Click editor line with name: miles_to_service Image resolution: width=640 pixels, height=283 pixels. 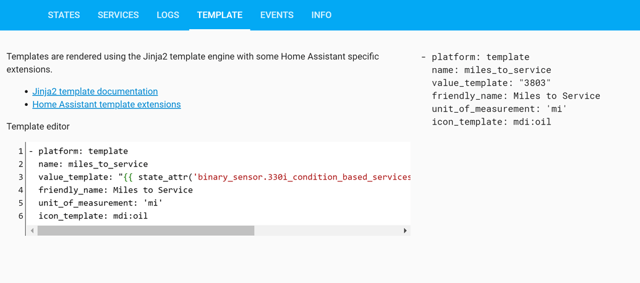[x=218, y=164]
